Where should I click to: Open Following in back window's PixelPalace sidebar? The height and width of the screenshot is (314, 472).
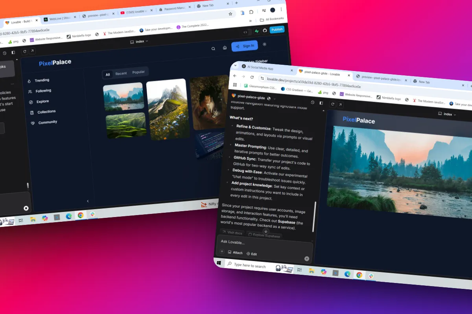click(40, 91)
